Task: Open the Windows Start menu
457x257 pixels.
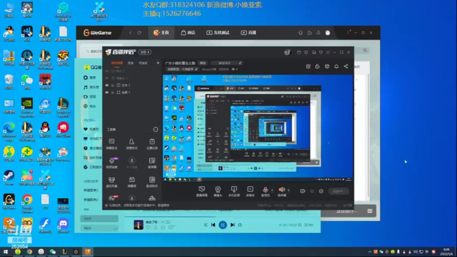Action: coord(6,252)
